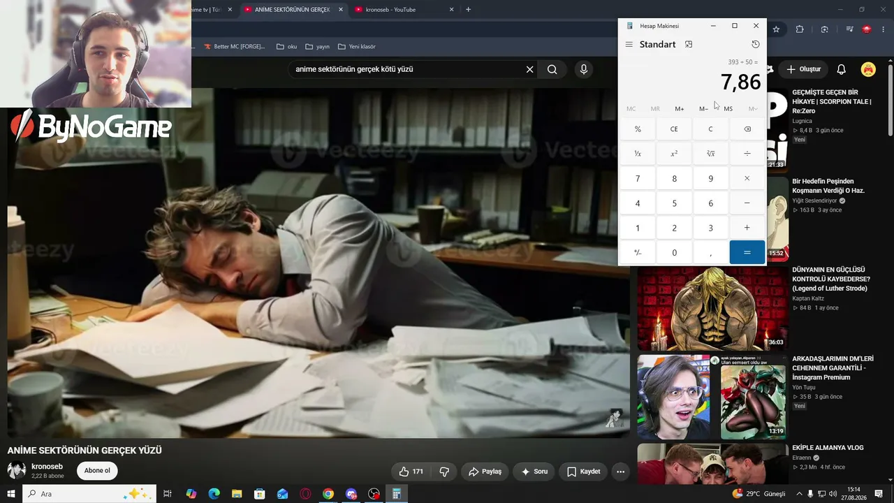Click the equals key in Calculator
This screenshot has height=503, width=894.
pyautogui.click(x=747, y=252)
